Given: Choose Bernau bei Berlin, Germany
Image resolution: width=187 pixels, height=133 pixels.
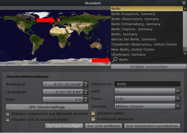Looking at the screenshot, I should [147, 39].
